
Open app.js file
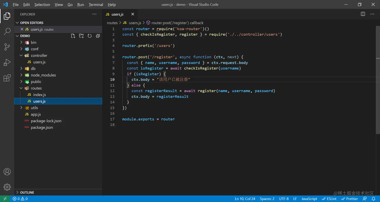[58, 114]
